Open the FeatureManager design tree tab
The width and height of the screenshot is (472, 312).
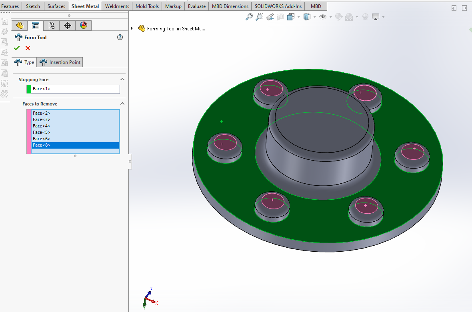19,26
